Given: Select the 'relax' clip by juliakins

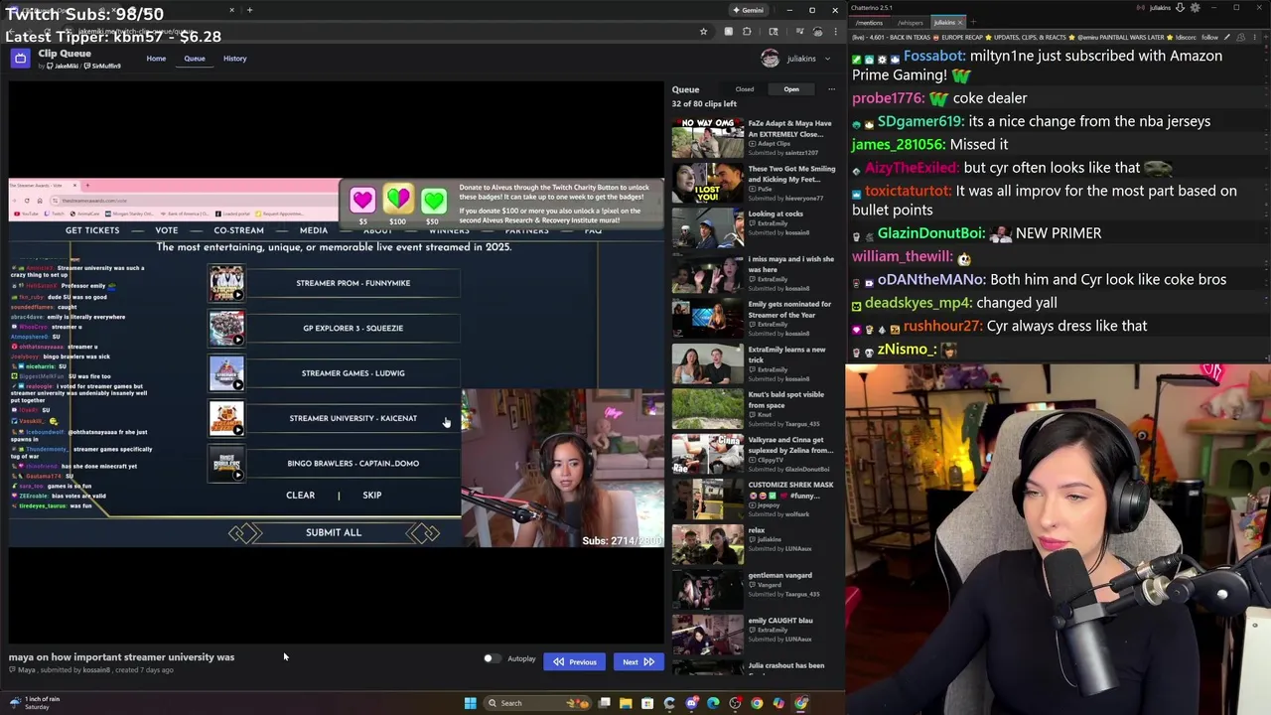Looking at the screenshot, I should (753, 544).
